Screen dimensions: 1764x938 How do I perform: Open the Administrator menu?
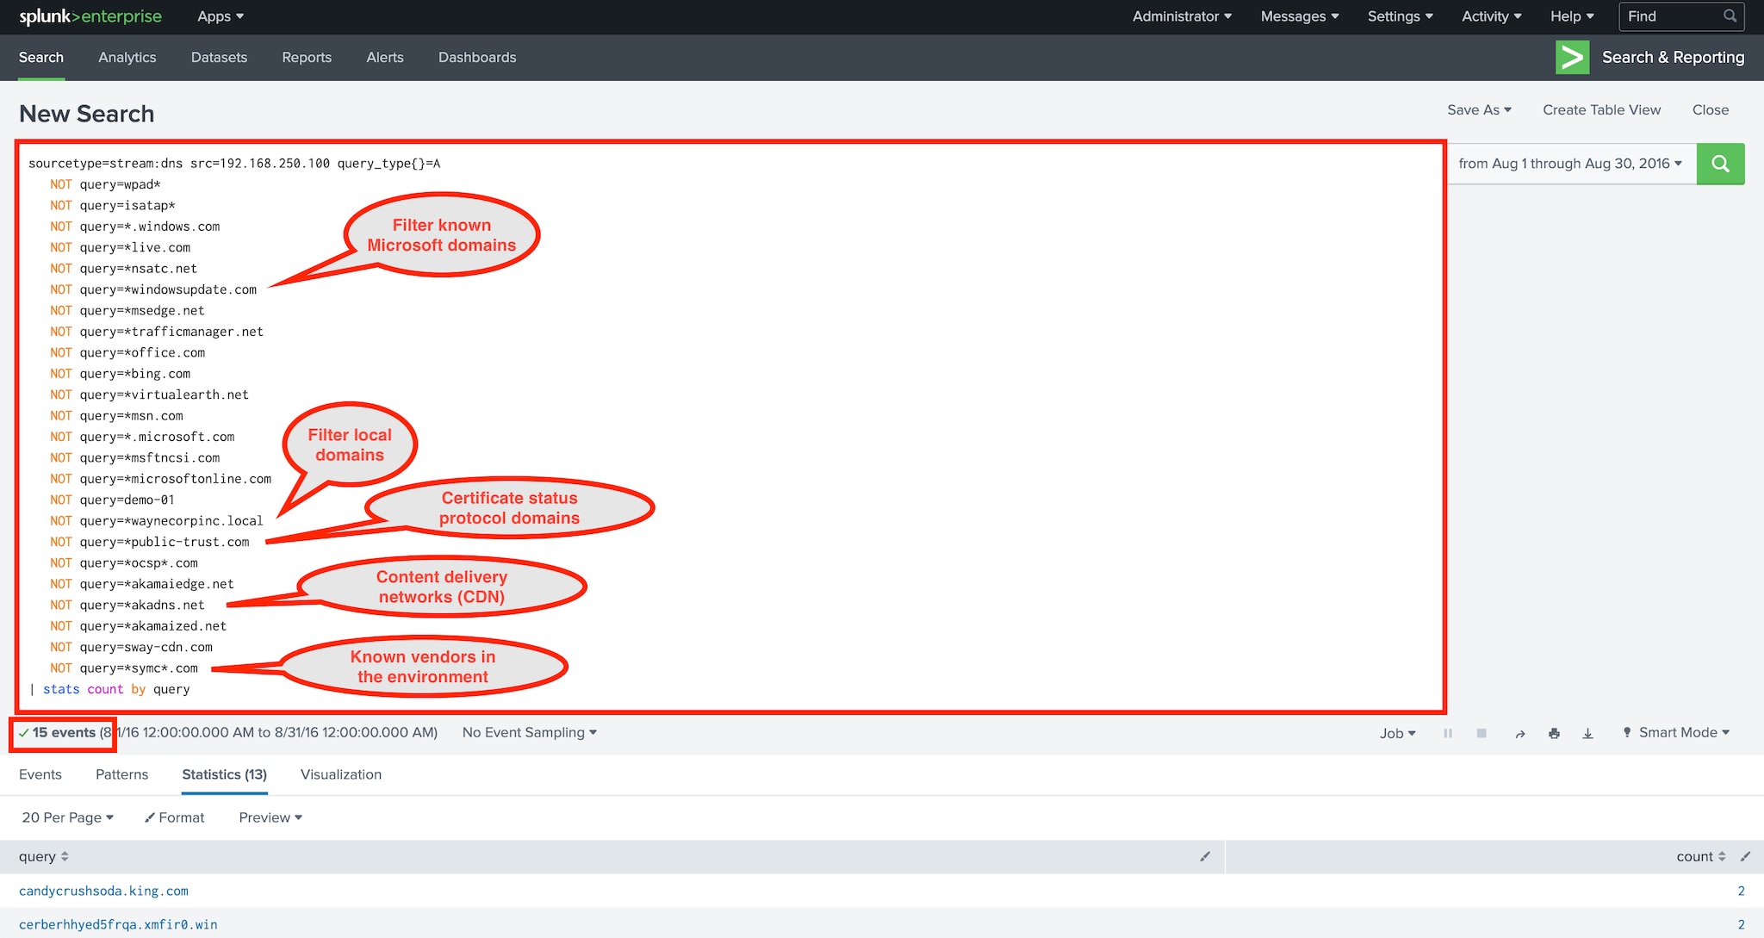(x=1182, y=16)
